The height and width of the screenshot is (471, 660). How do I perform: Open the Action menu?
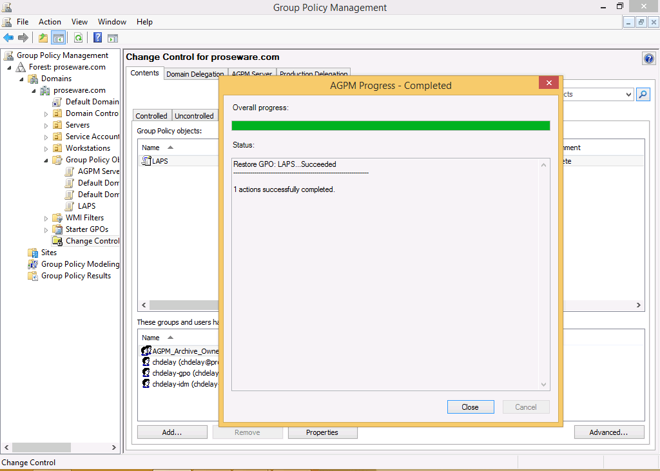50,22
